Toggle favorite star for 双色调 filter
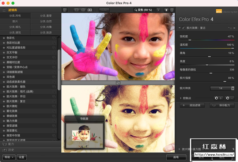This screenshot has height=162, width=238. (4, 77)
